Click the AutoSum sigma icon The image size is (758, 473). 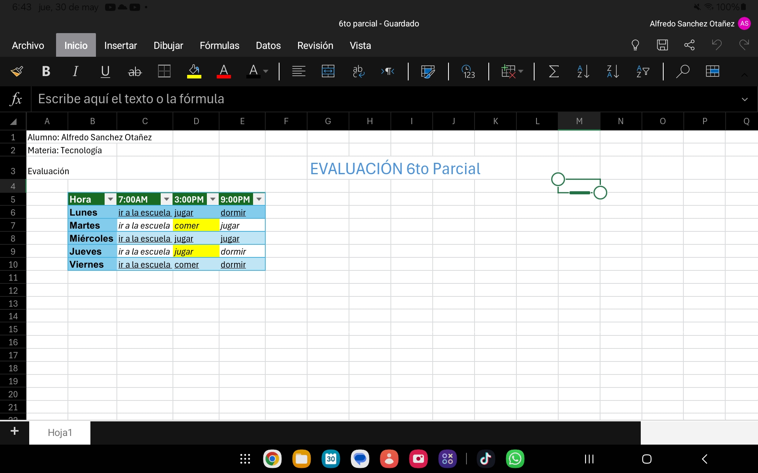[x=553, y=71]
